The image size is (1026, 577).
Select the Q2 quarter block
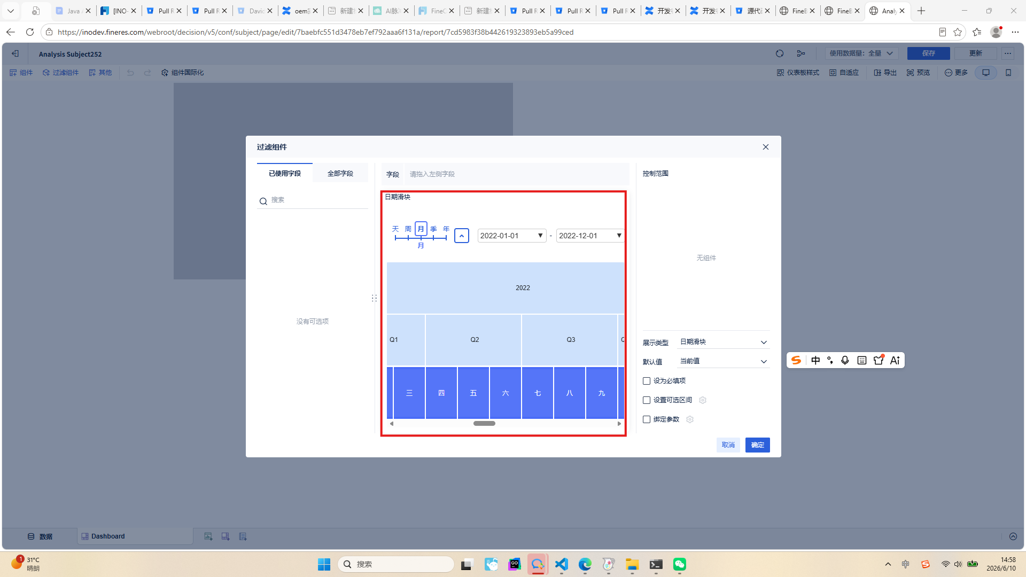point(473,340)
